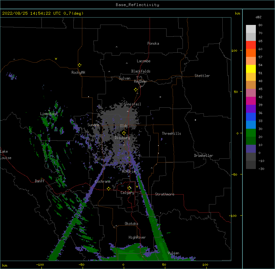Click the Blackfalds city label
This screenshot has width=275, height=269.
tap(141, 71)
